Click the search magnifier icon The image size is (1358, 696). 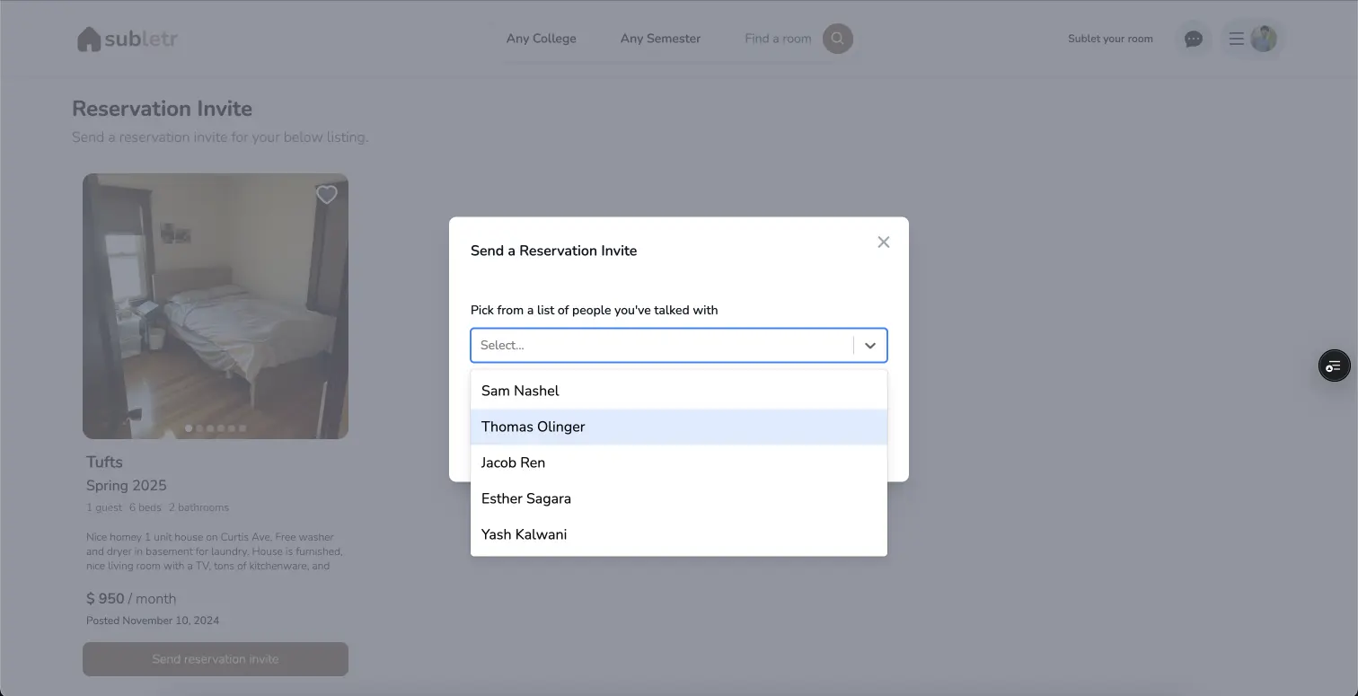click(838, 39)
